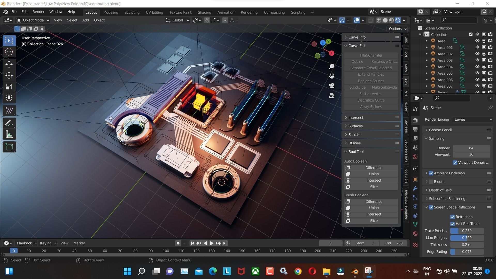This screenshot has height=279, width=496.
Task: Hide Area.006 light in viewport
Action: point(477,80)
